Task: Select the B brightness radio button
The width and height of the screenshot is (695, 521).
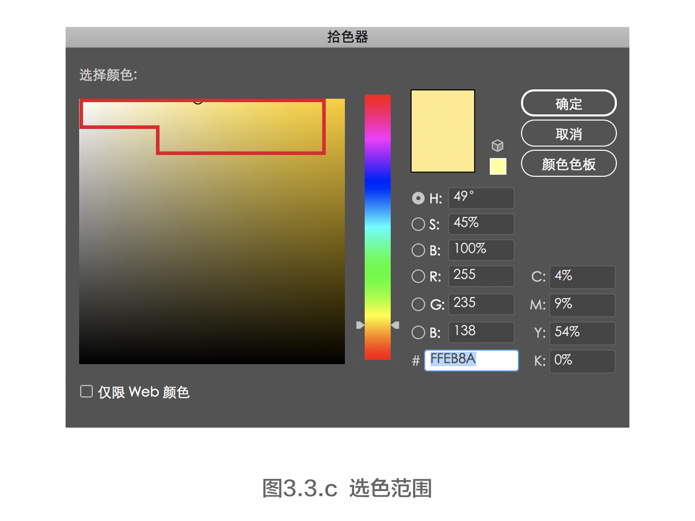Action: point(418,250)
